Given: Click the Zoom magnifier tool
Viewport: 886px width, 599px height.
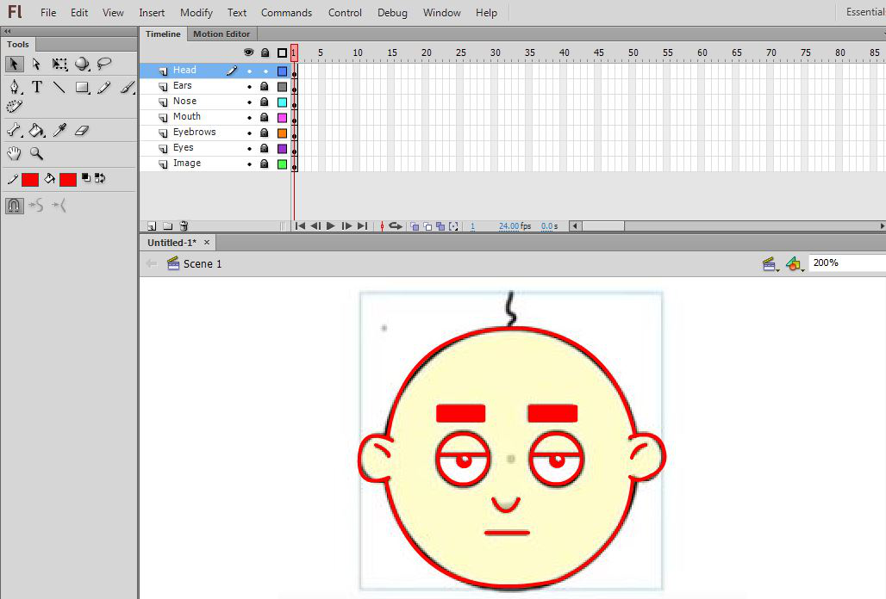Looking at the screenshot, I should point(37,153).
